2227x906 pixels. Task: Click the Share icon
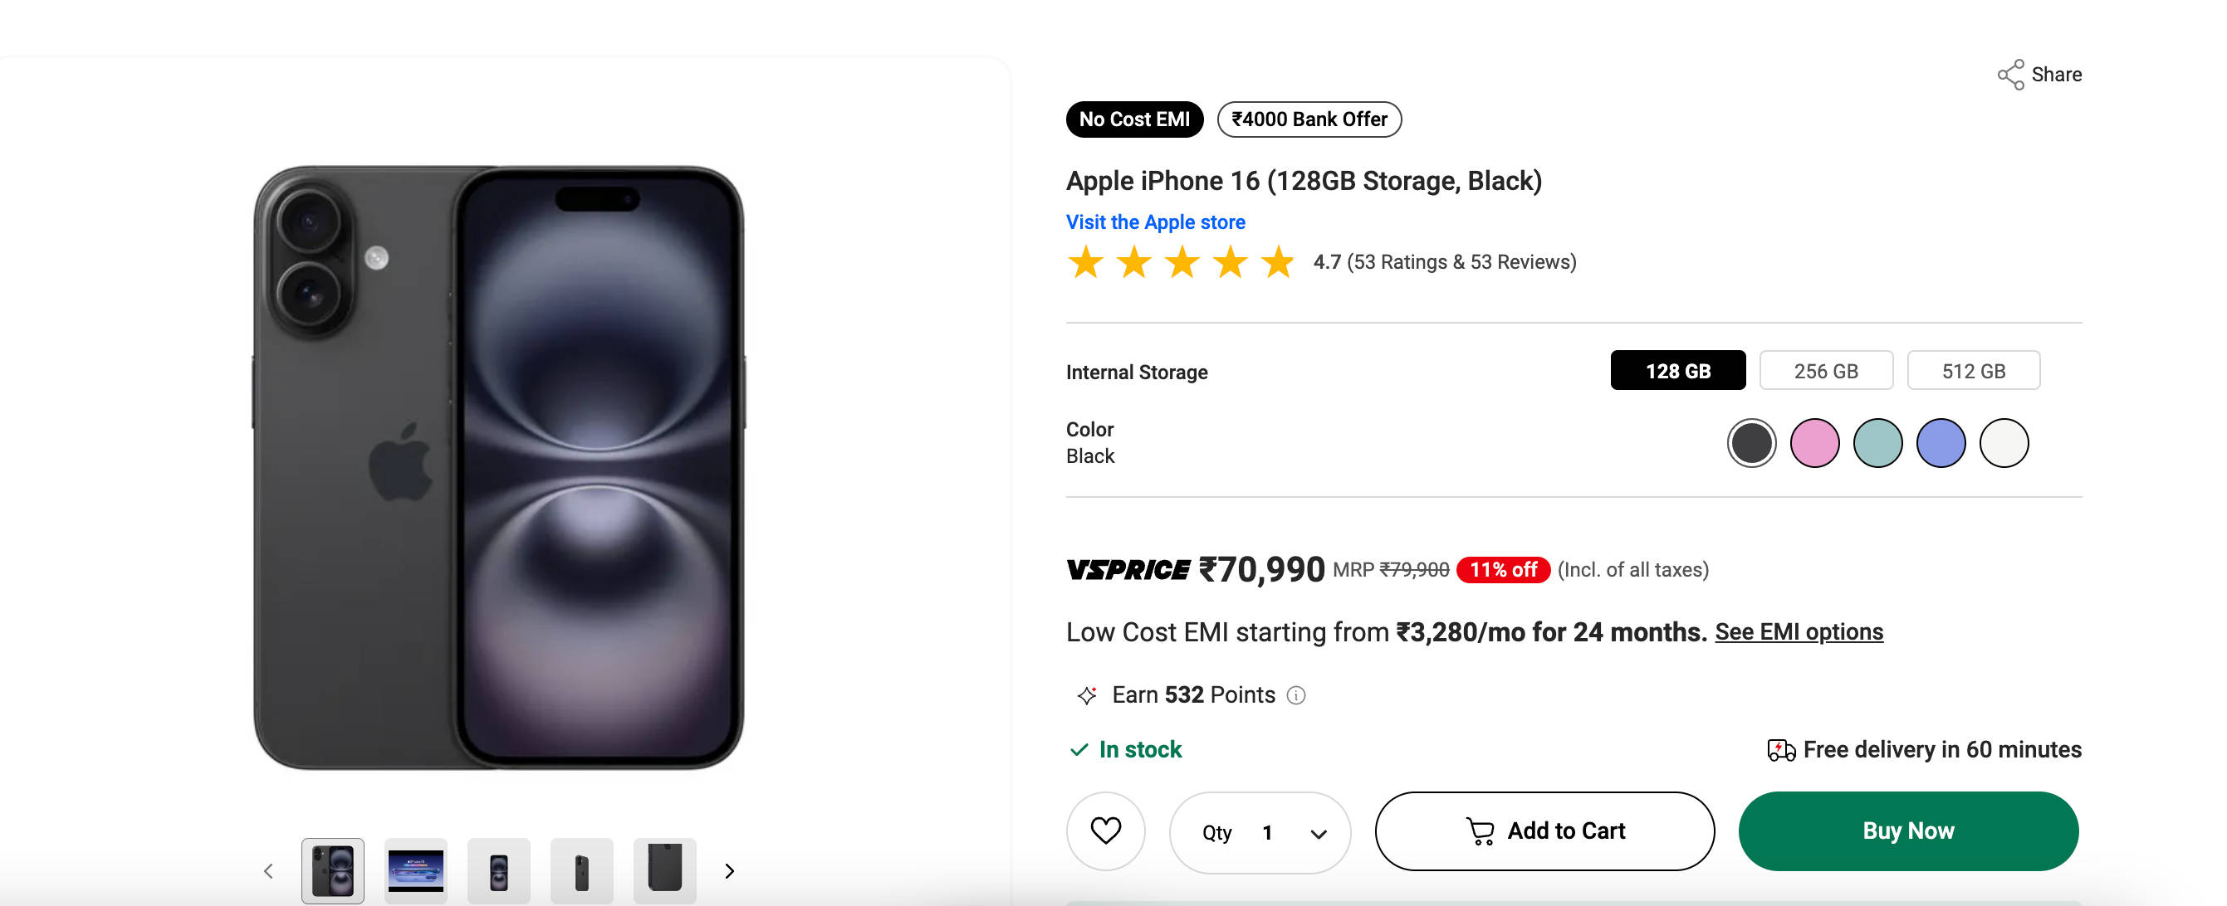(x=2010, y=75)
